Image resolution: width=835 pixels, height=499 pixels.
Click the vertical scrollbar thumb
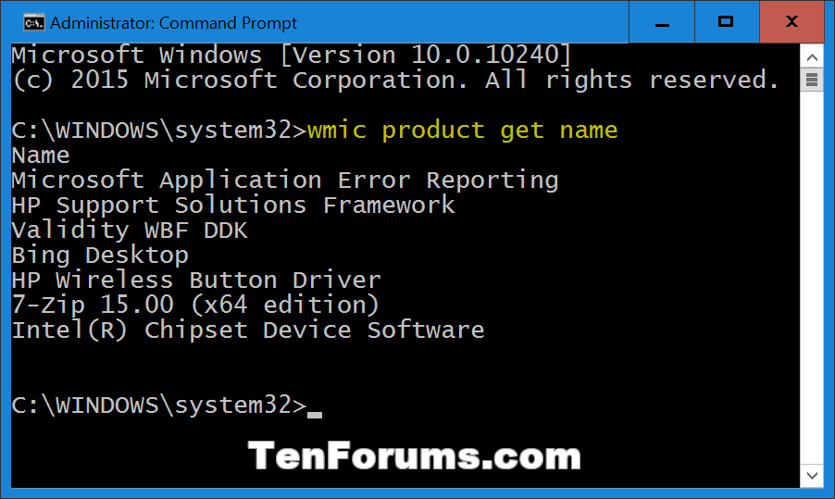(812, 80)
